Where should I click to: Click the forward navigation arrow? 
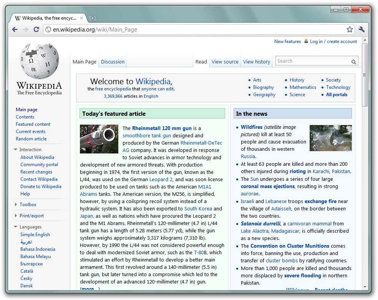[25, 30]
